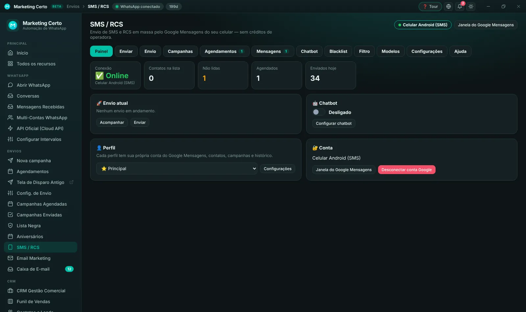Open the Principal profile dropdown

click(177, 168)
